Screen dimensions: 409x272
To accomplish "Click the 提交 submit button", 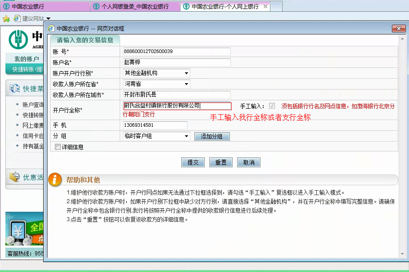I will (193, 162).
